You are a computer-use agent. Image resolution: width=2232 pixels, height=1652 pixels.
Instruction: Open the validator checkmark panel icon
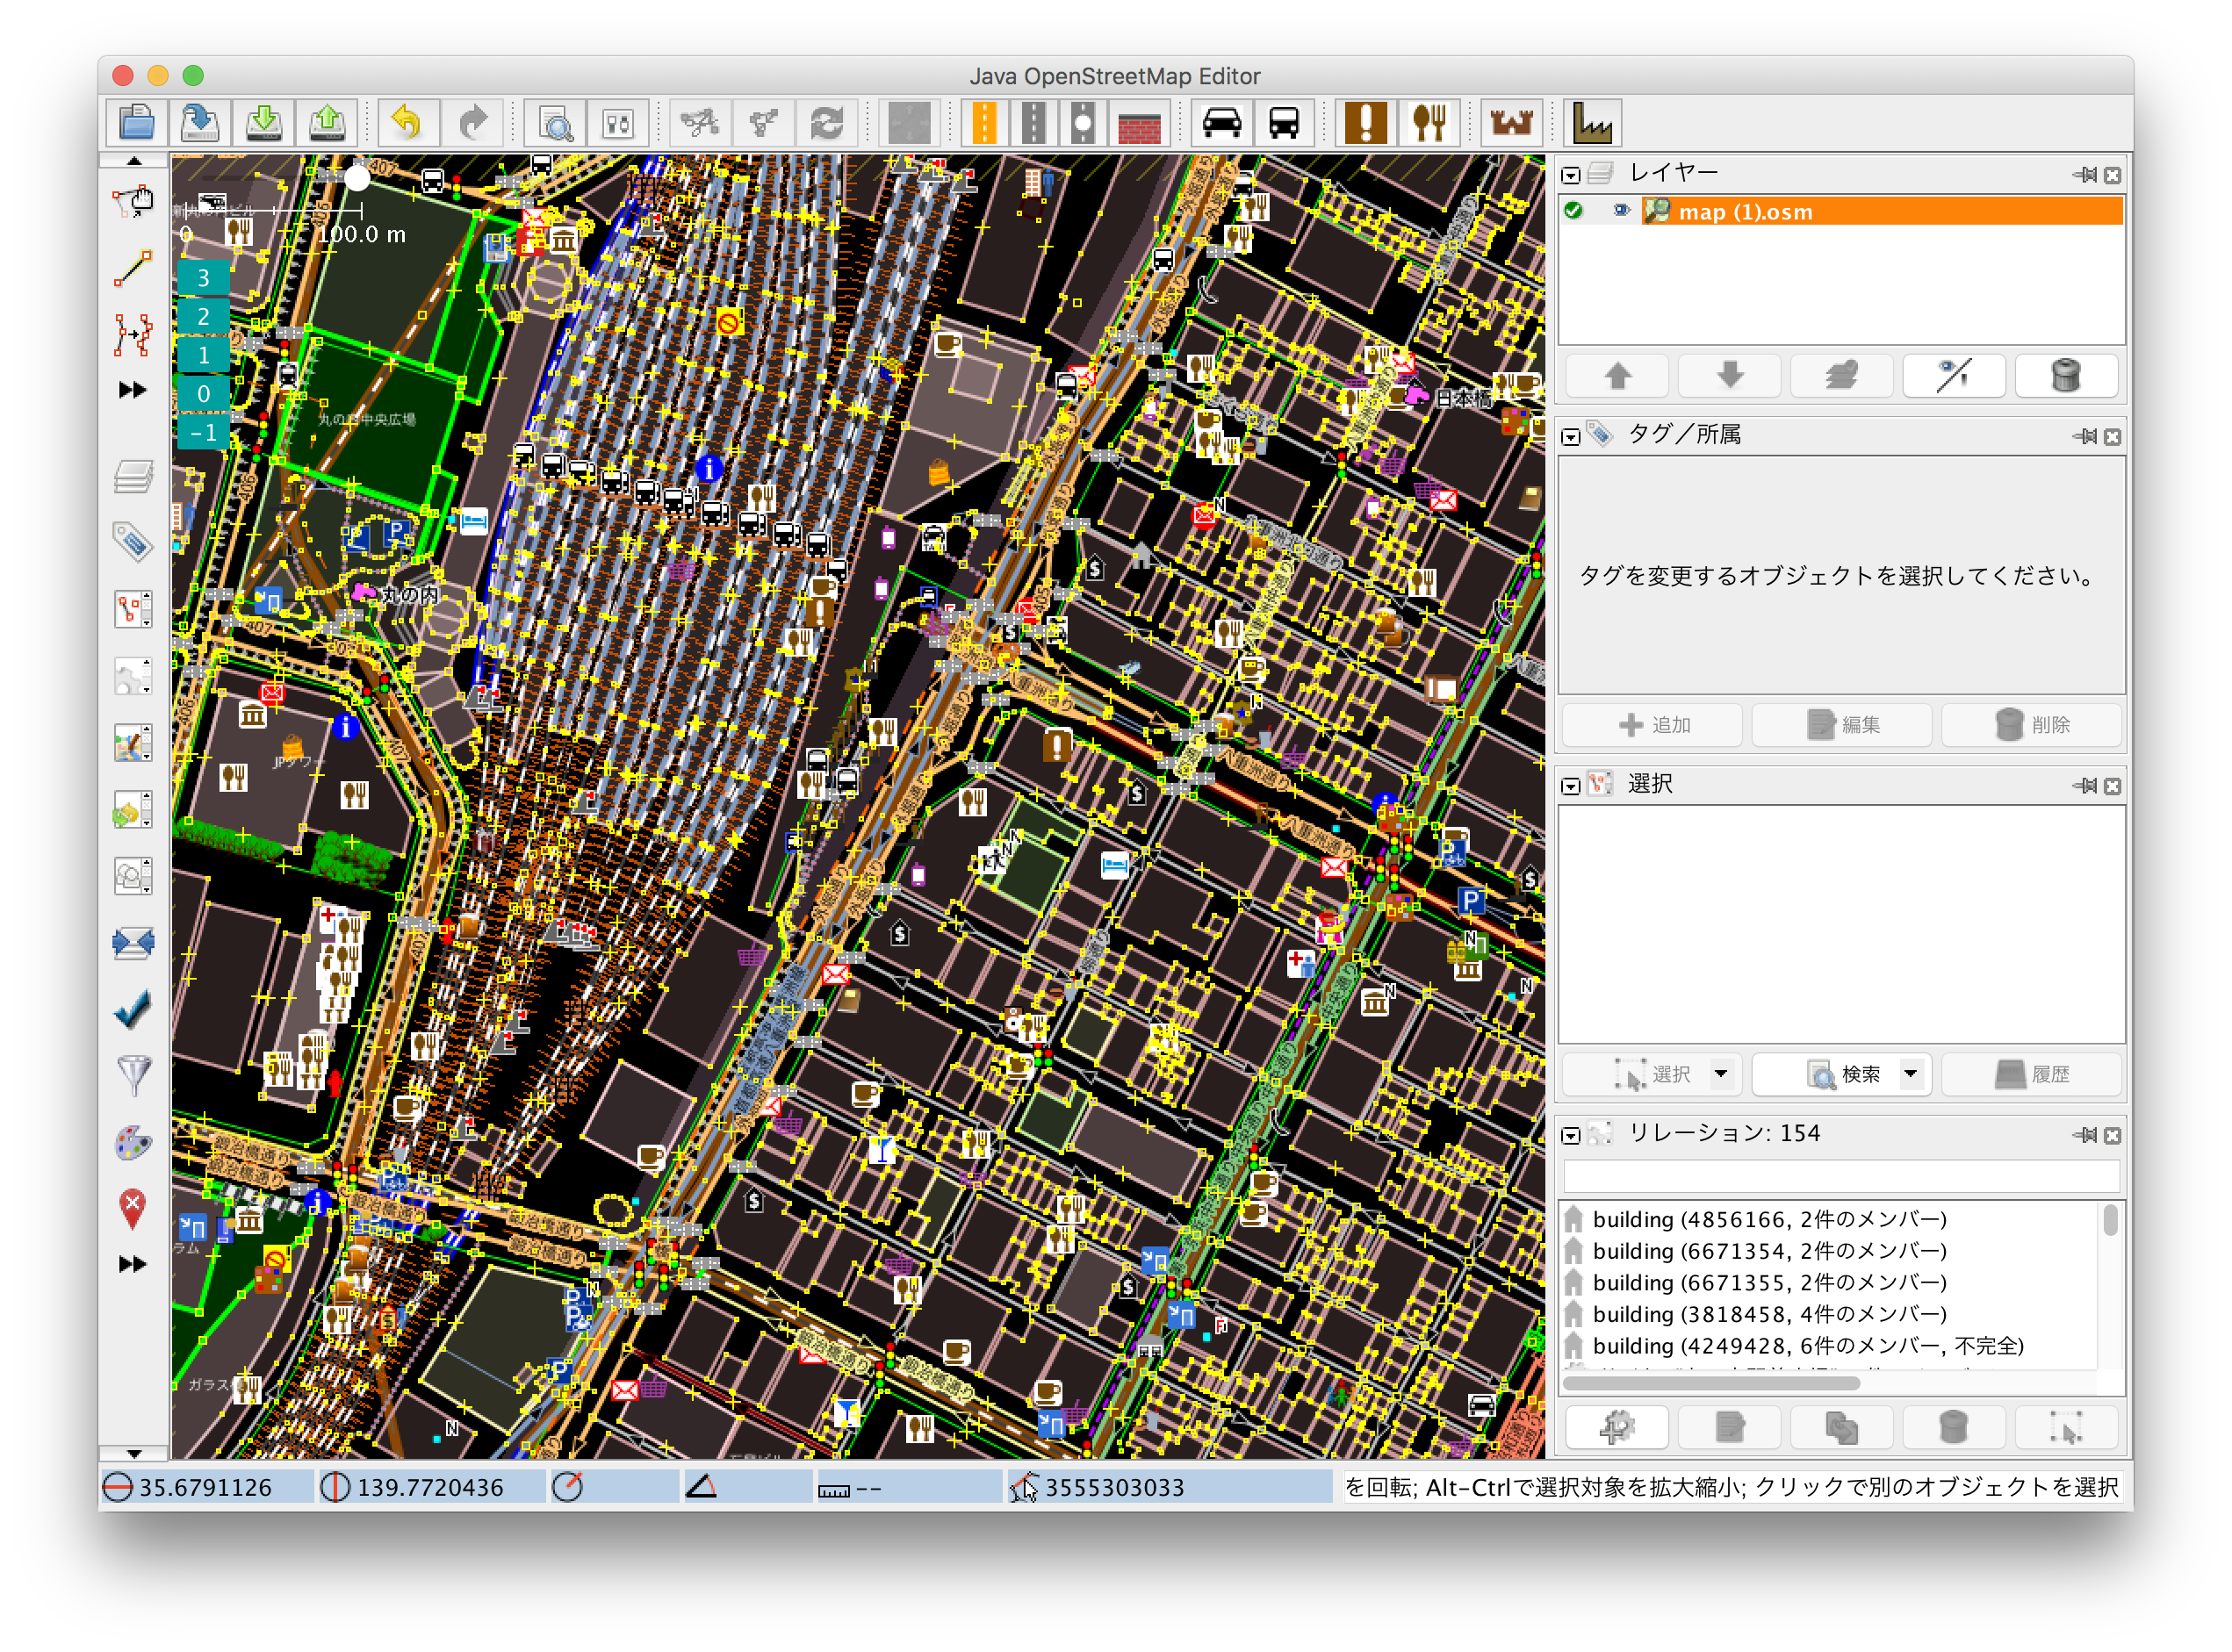(x=133, y=1010)
